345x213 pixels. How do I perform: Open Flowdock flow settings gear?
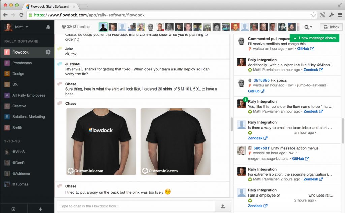pos(48,52)
